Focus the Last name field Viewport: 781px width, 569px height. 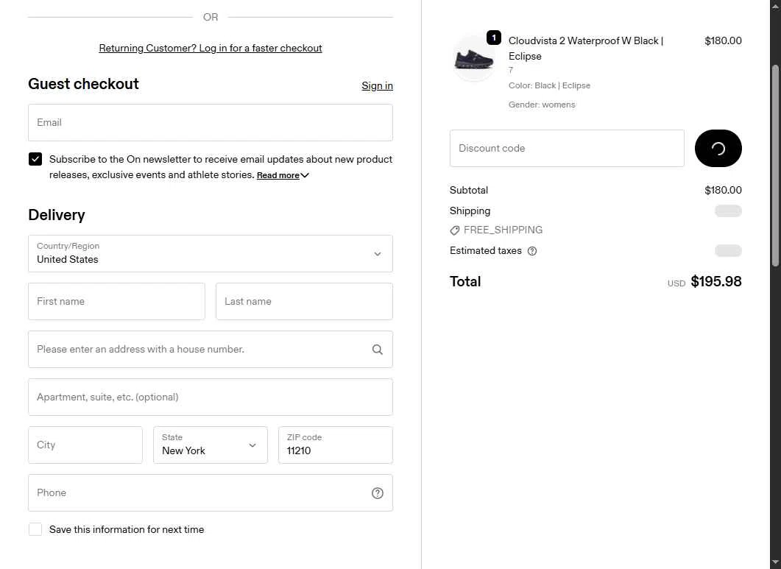pyautogui.click(x=304, y=302)
